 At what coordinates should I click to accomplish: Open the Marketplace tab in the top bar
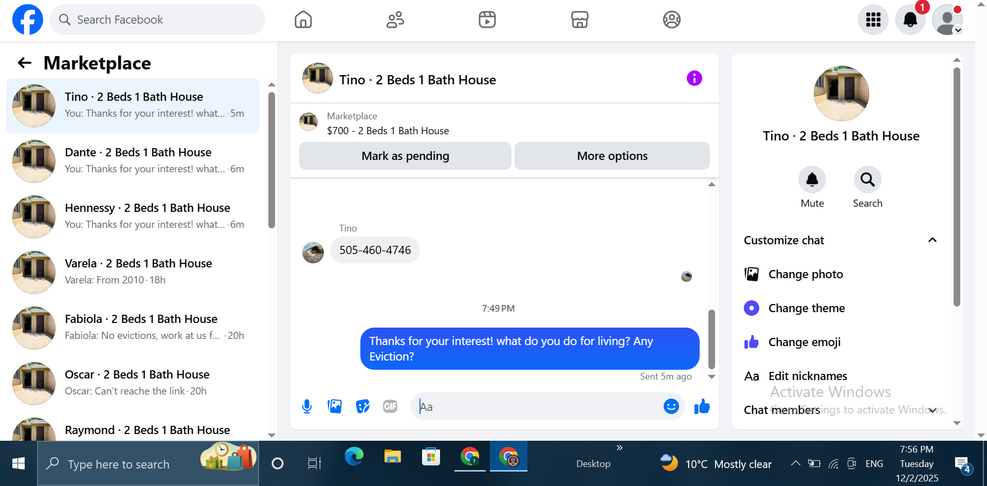[x=579, y=20]
